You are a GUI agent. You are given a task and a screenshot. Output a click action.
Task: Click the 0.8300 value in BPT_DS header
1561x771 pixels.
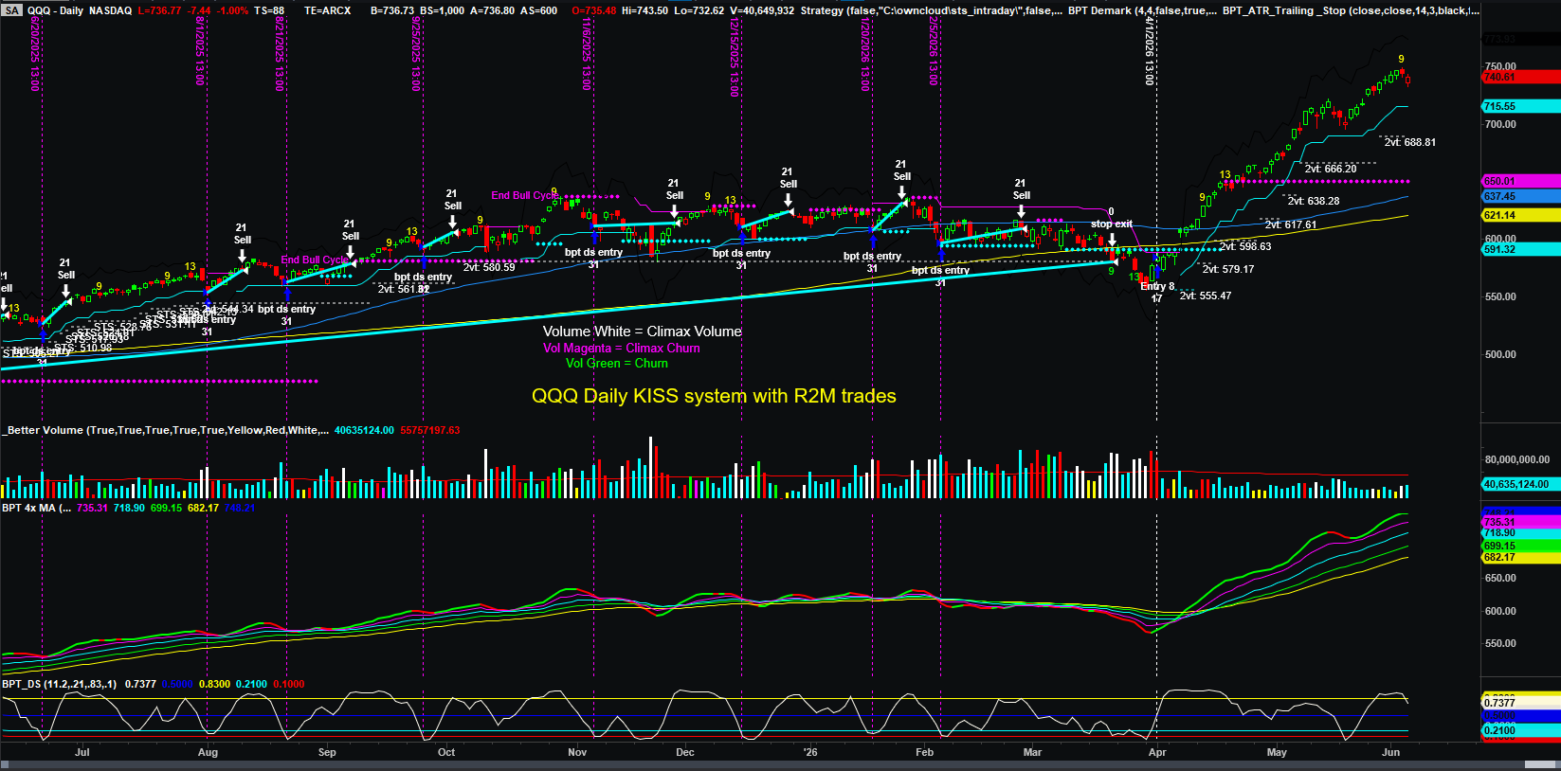(215, 684)
